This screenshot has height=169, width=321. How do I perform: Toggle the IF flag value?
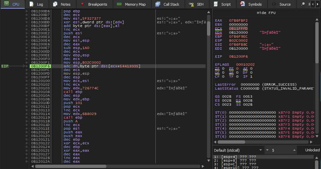[251, 77]
